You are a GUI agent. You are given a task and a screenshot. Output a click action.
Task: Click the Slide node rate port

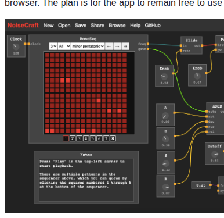(181, 51)
